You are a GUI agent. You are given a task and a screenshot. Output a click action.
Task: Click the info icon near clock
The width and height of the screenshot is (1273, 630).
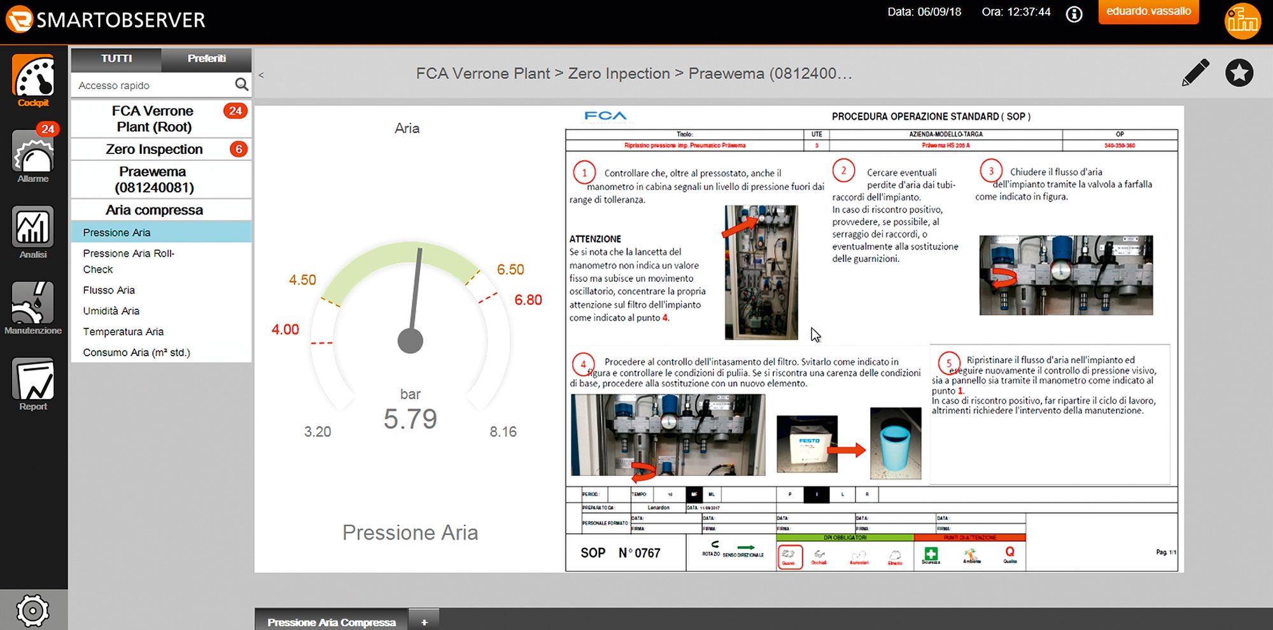(x=1074, y=14)
